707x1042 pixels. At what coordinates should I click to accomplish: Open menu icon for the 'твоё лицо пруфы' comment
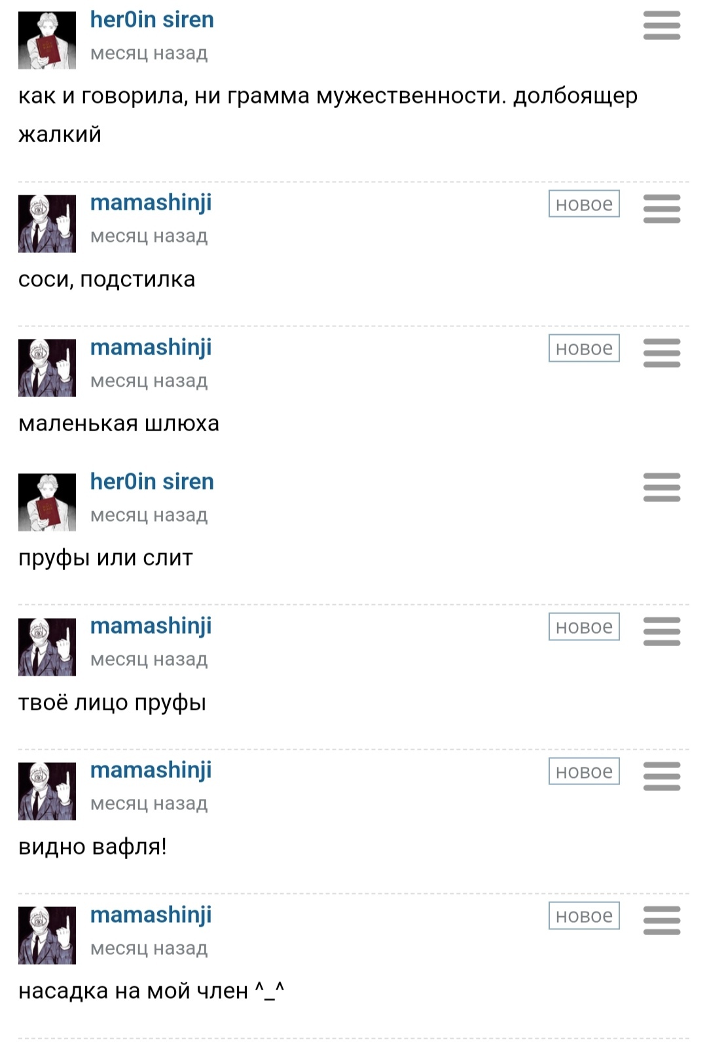click(x=662, y=631)
